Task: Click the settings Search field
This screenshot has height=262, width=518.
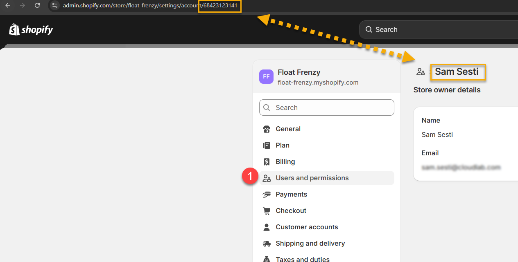Action: pyautogui.click(x=327, y=107)
